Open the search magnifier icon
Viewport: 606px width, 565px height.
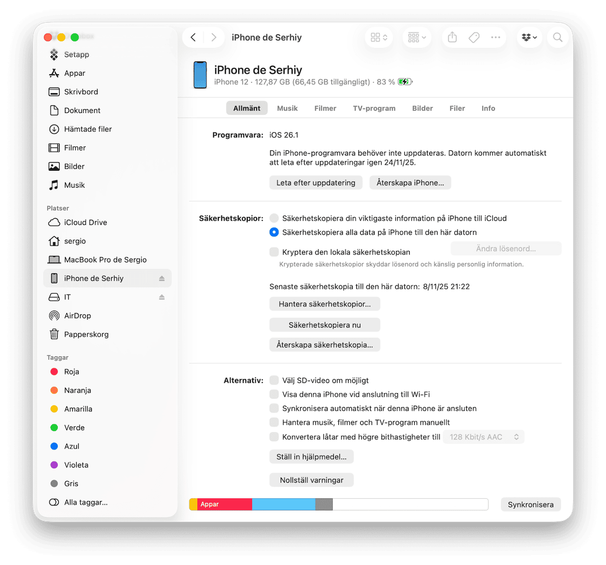[x=558, y=37]
